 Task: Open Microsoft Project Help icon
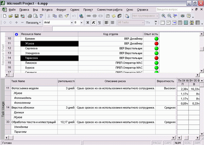coord(188,16)
